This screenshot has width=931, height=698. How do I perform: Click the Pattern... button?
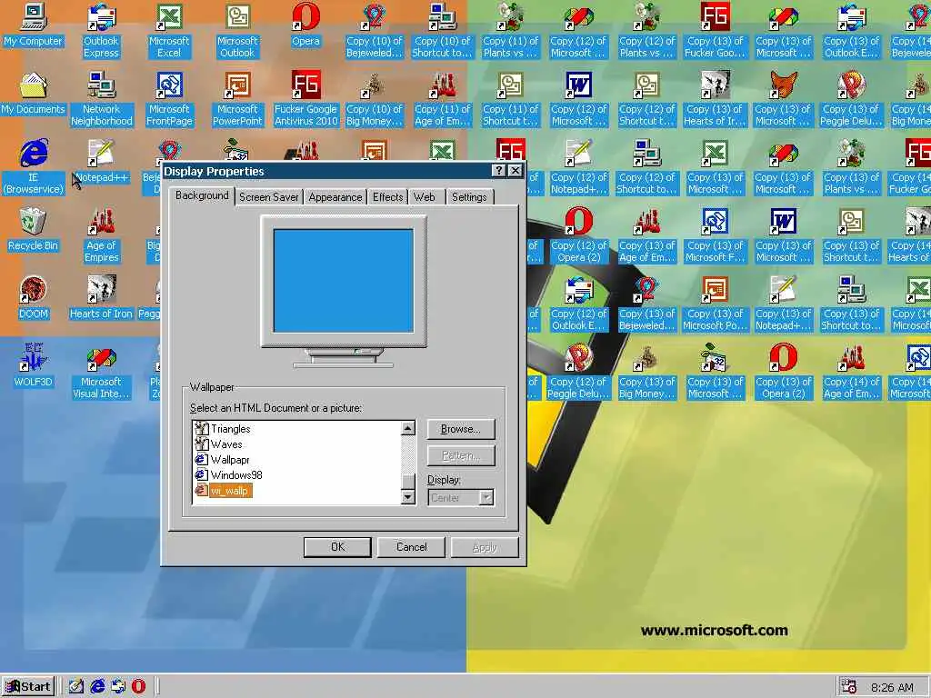pyautogui.click(x=461, y=456)
